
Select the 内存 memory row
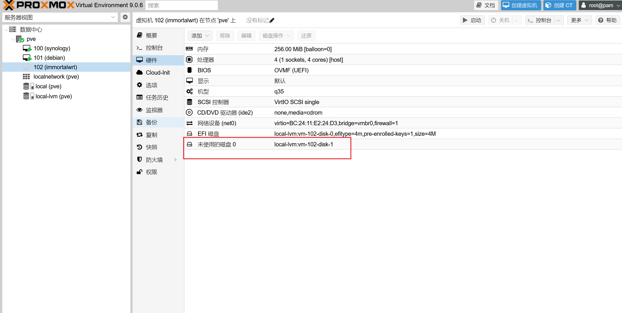[403, 49]
